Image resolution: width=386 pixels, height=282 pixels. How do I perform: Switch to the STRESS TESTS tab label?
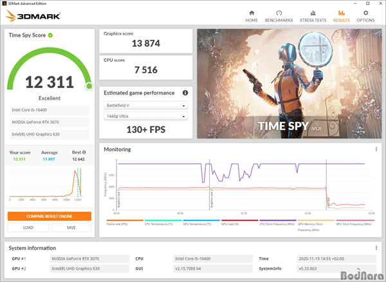click(x=313, y=20)
